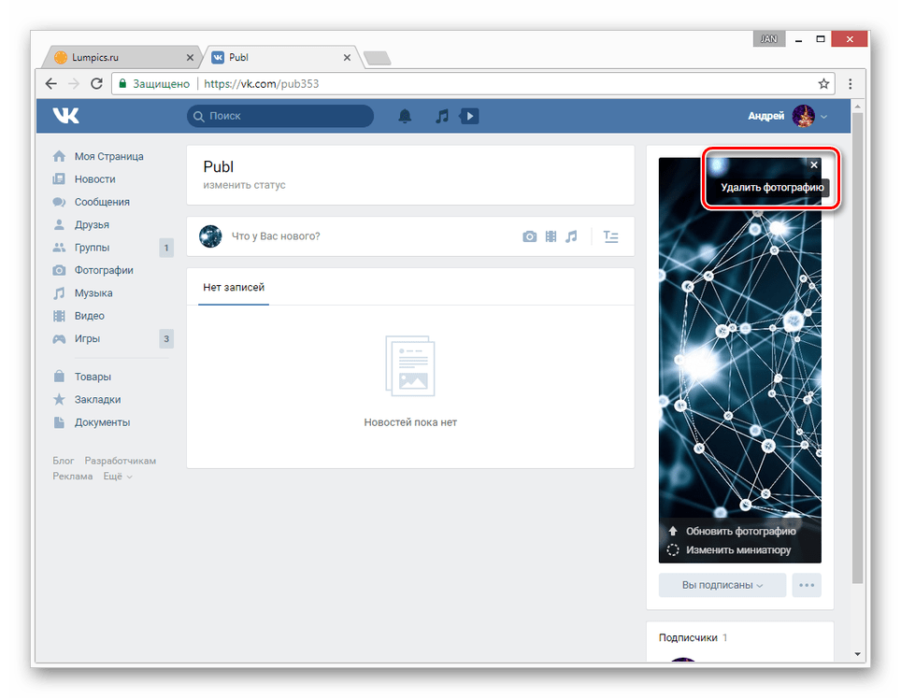This screenshot has width=901, height=698.
Task: Delete photo using the X icon
Action: (x=813, y=164)
